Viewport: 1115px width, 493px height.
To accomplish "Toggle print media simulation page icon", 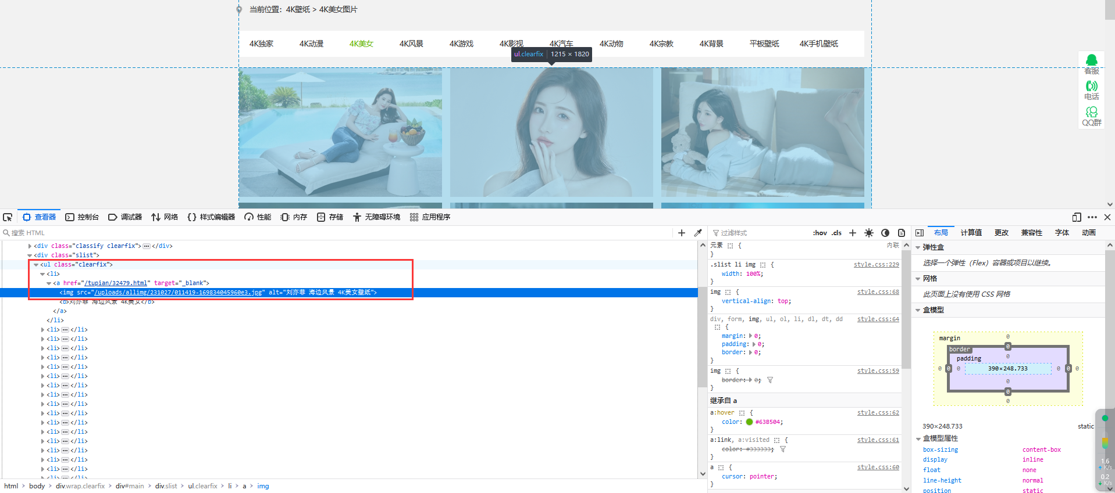I will click(902, 233).
